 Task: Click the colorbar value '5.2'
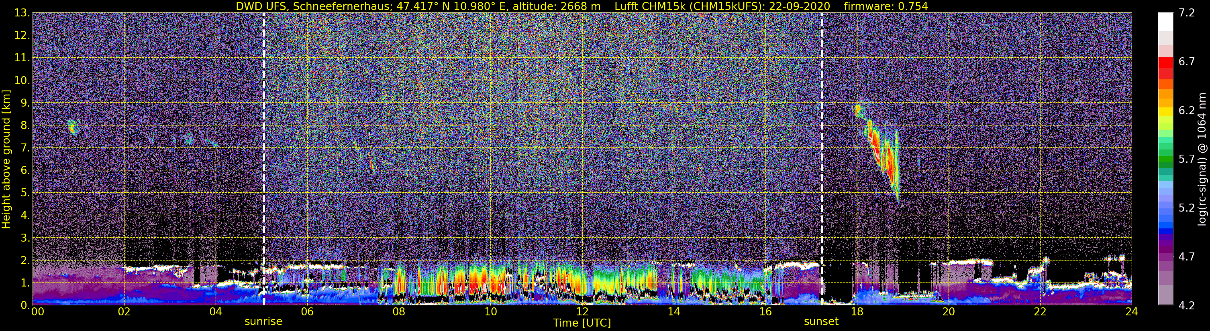pos(1187,208)
